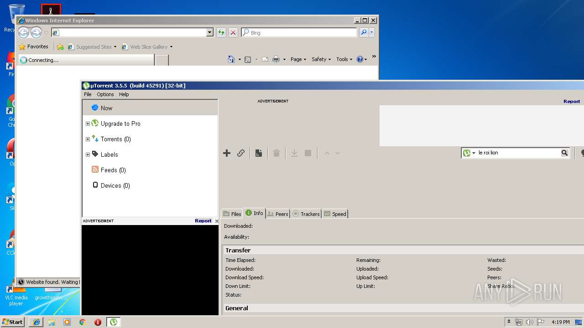Image resolution: width=584 pixels, height=328 pixels.
Task: Select Now in the uTorrent sidebar
Action: 150,108
